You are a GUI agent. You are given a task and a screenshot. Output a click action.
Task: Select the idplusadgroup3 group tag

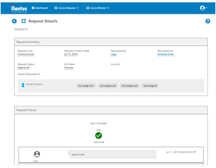point(108,86)
